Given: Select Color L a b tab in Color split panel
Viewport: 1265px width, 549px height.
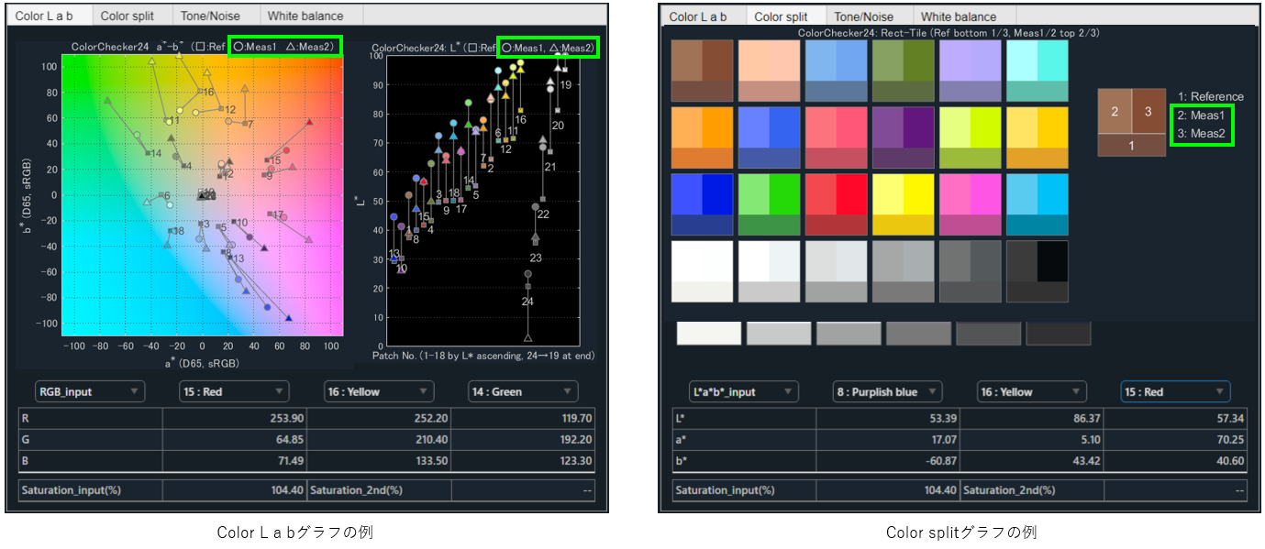Looking at the screenshot, I should (x=698, y=16).
